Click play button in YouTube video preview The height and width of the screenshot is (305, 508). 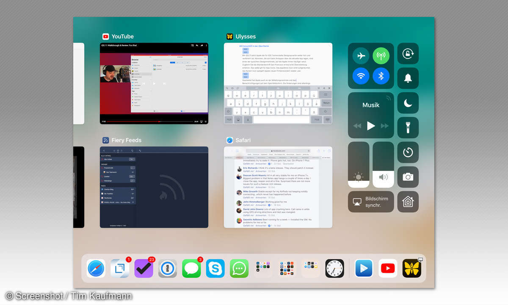(154, 83)
